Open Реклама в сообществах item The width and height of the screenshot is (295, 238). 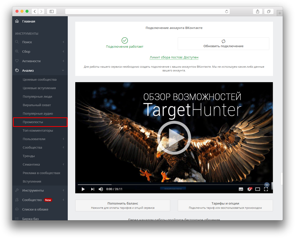(x=41, y=173)
